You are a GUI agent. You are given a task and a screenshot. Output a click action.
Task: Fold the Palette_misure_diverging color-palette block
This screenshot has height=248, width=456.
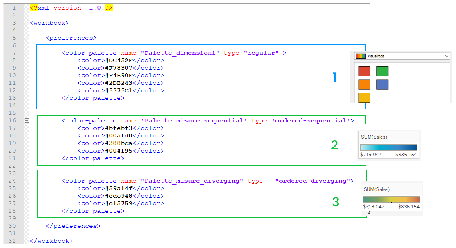27,181
